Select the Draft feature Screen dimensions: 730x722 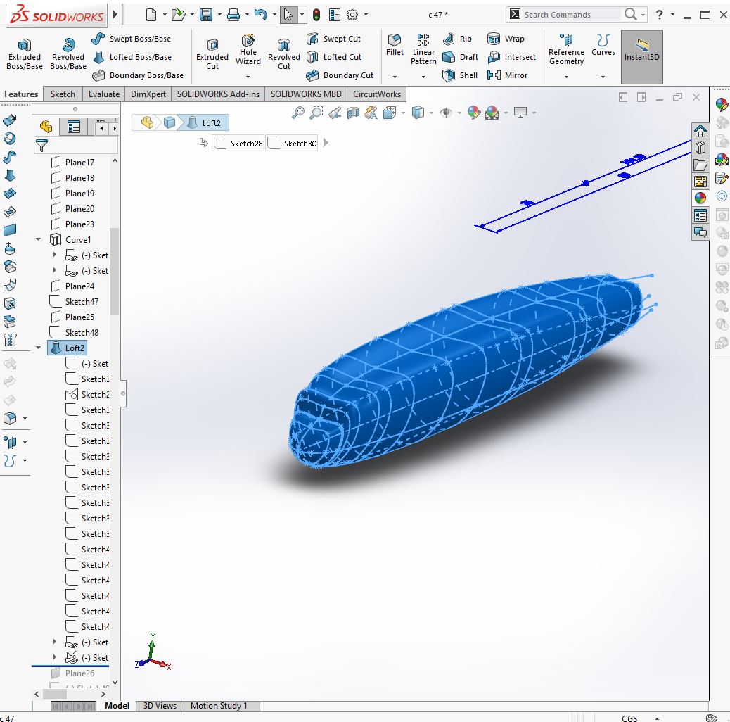tap(461, 57)
